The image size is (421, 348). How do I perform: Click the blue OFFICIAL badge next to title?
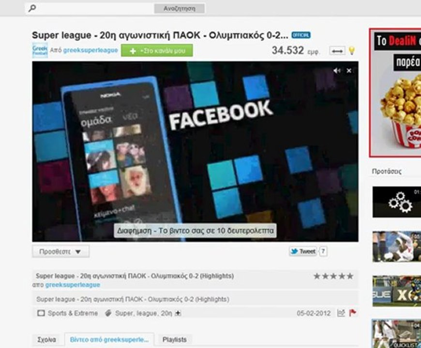click(x=301, y=35)
